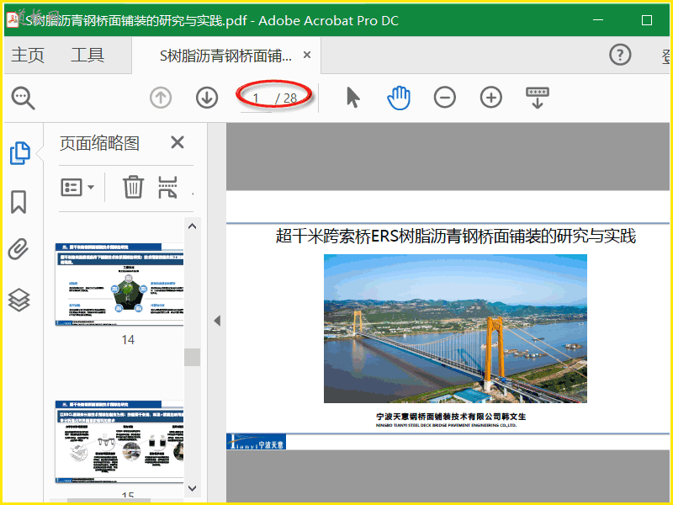673x505 pixels.
Task: Click the page layout tool icon in the thumbnails toolbar
Action: [x=167, y=187]
